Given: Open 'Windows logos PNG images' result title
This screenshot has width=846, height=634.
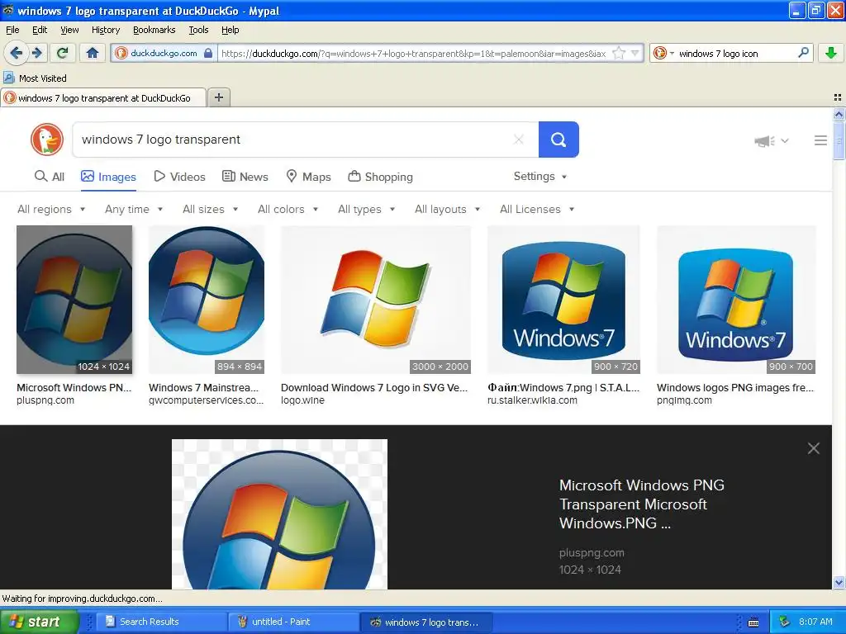Looking at the screenshot, I should (735, 388).
